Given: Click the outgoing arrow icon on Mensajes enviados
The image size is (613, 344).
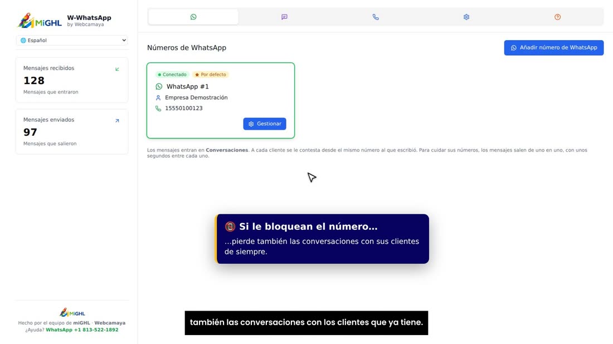Looking at the screenshot, I should click(117, 121).
